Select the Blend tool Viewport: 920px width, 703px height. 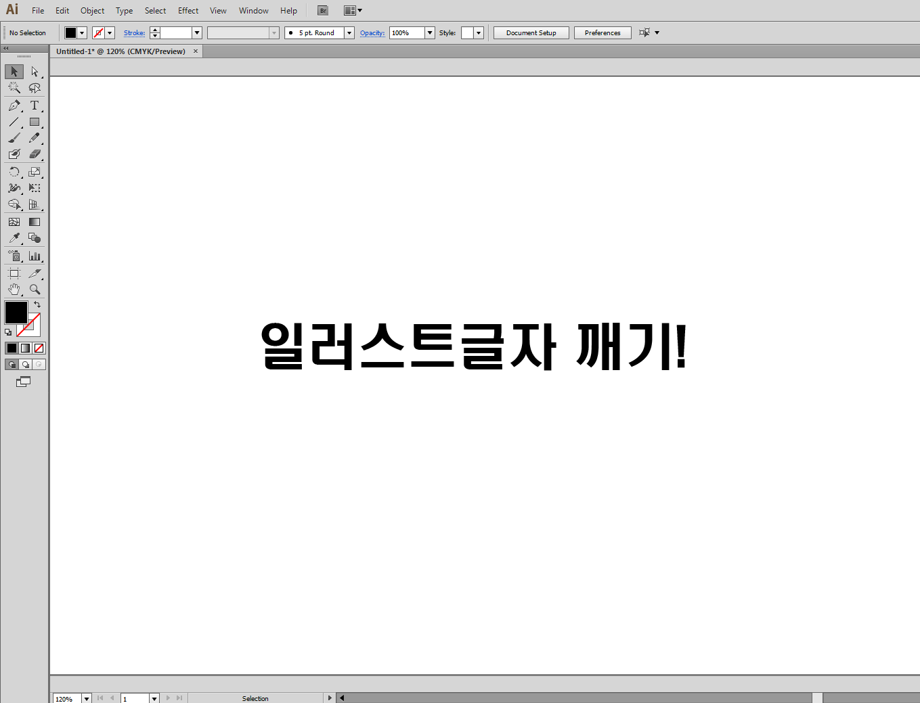click(35, 238)
